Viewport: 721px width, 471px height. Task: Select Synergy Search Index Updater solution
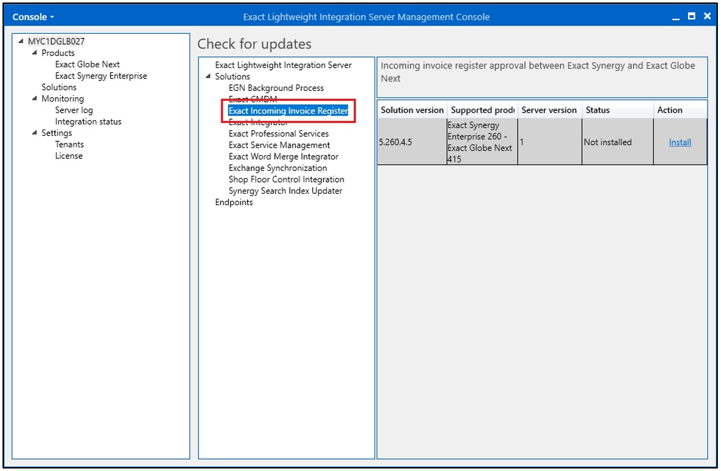click(x=285, y=191)
